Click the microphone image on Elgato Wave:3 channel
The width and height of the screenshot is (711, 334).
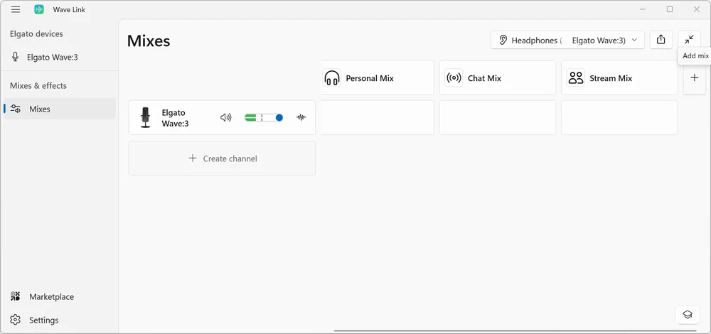click(146, 117)
